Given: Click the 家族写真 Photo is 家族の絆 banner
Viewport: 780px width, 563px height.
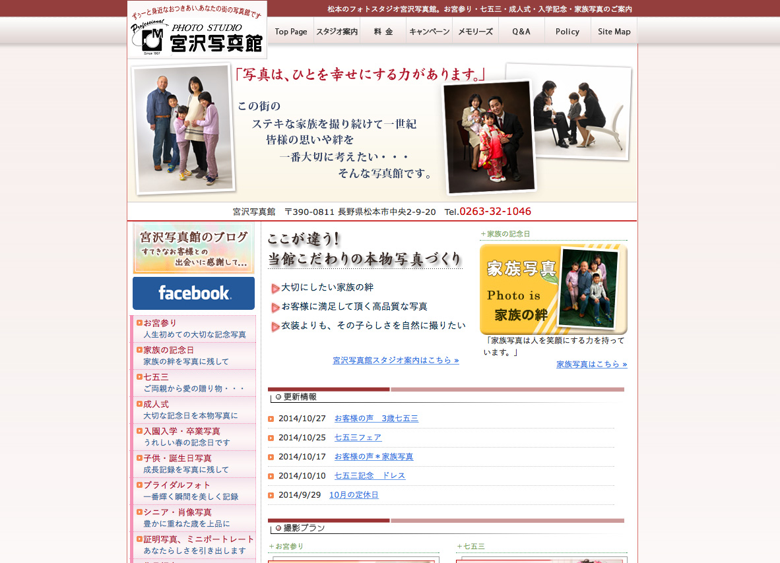Looking at the screenshot, I should tap(553, 290).
